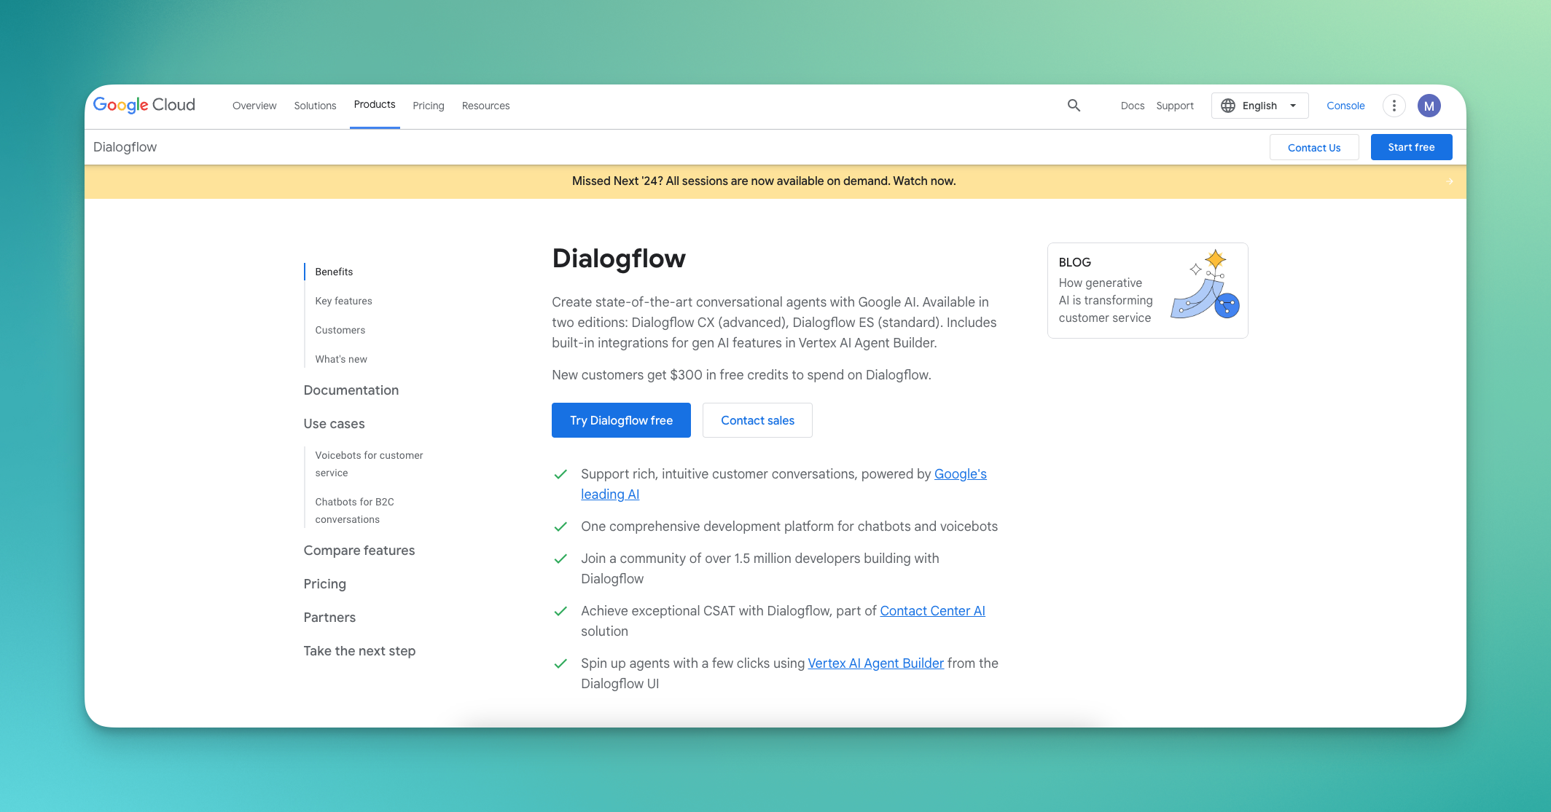The width and height of the screenshot is (1551, 812).
Task: Follow the Vertex AI Agent Builder link
Action: pyautogui.click(x=875, y=663)
